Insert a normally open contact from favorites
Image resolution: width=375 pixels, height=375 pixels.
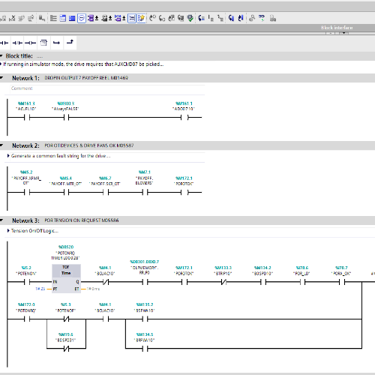pyautogui.click(x=4, y=43)
